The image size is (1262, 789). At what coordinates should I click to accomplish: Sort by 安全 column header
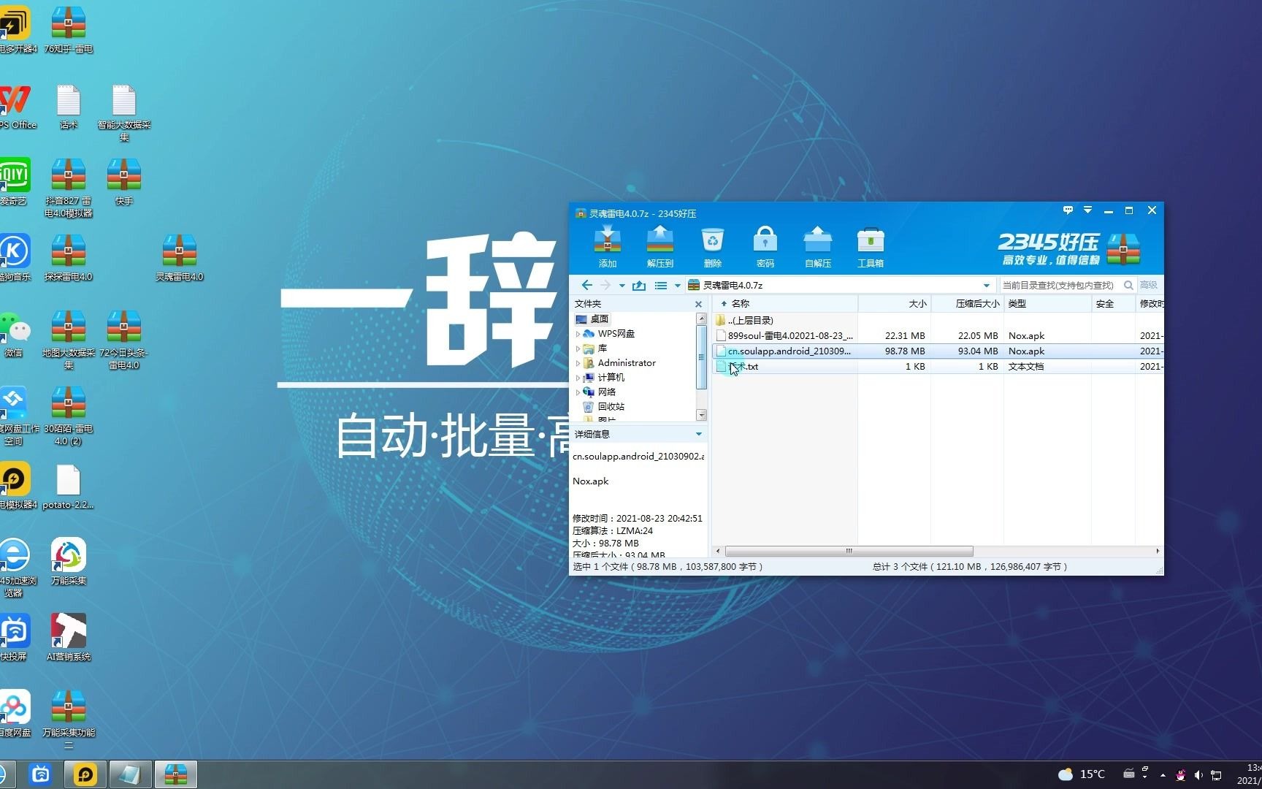click(x=1113, y=304)
